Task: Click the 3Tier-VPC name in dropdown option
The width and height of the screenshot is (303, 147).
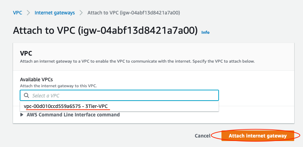Action: click(x=96, y=106)
